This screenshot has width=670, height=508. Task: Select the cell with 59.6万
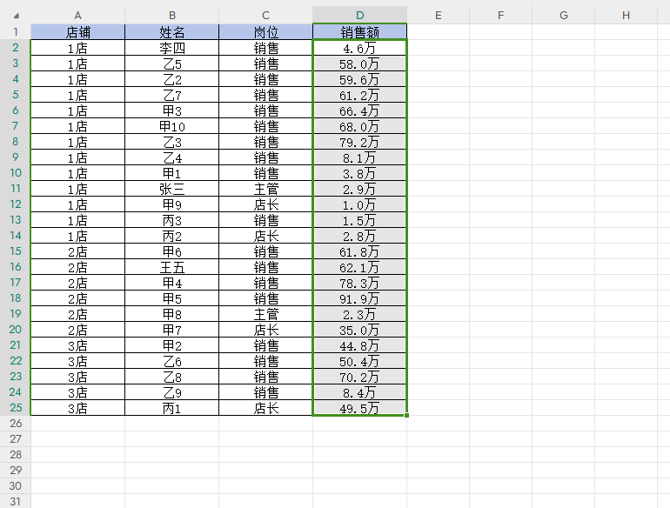click(359, 79)
